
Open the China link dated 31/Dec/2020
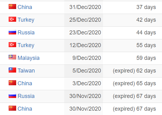point(25,7)
